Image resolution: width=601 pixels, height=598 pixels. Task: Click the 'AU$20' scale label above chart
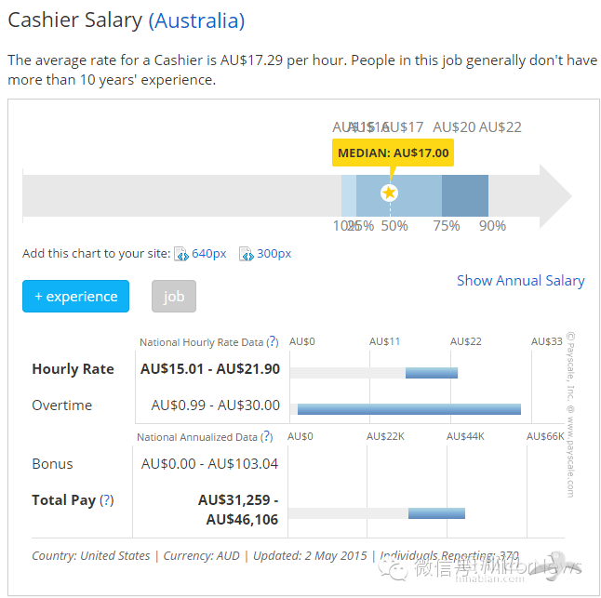pos(454,127)
